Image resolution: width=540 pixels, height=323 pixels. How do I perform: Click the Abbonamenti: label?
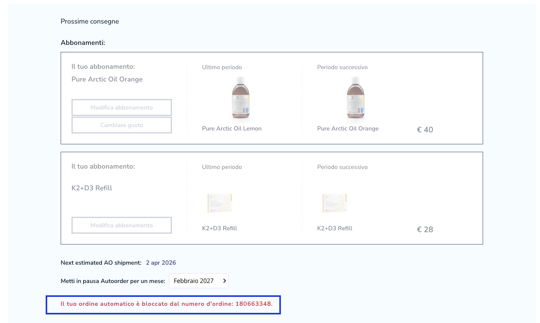(83, 43)
